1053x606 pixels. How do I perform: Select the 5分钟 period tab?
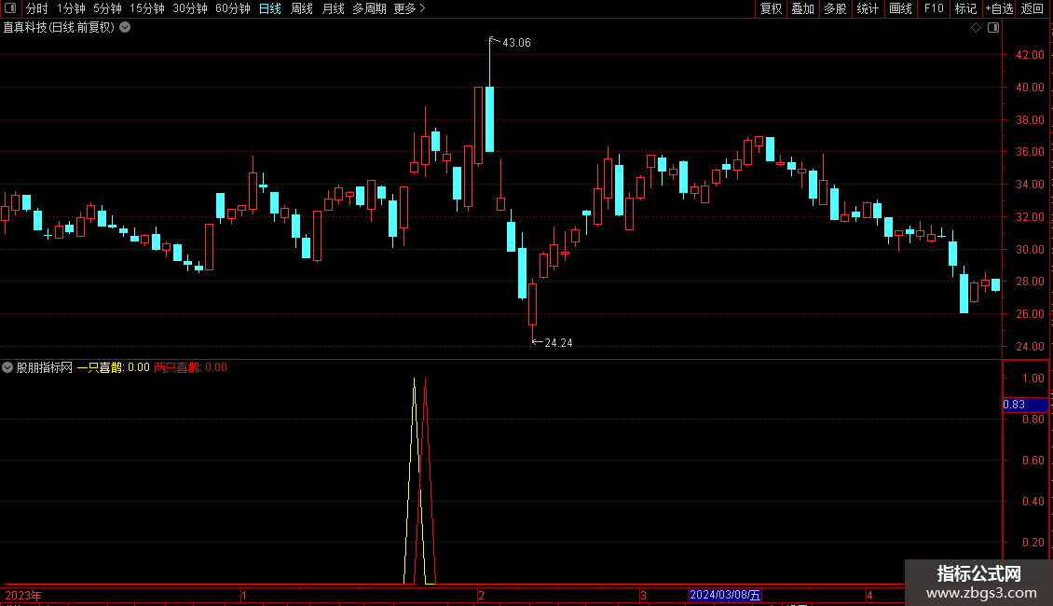click(107, 8)
